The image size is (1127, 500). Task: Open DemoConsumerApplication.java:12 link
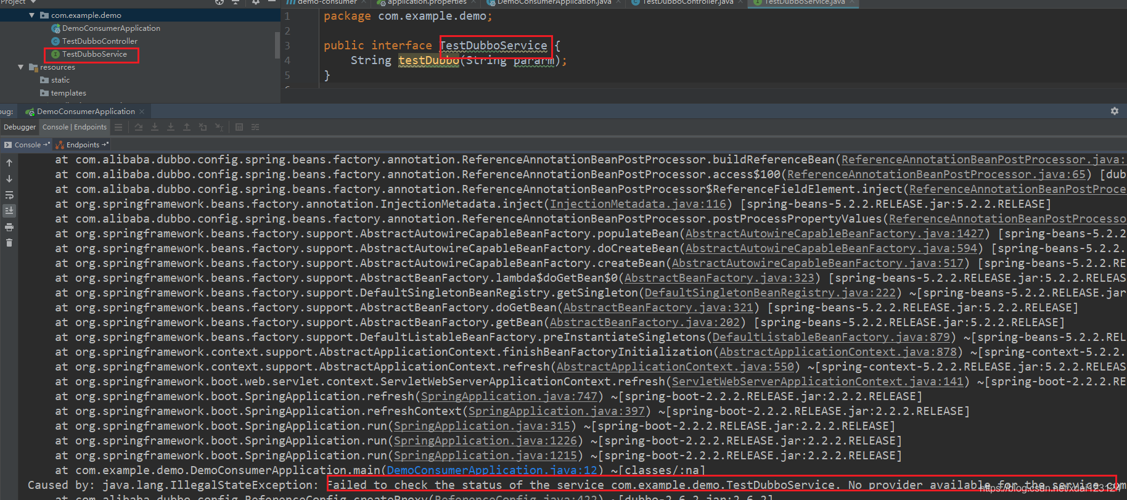[493, 470]
